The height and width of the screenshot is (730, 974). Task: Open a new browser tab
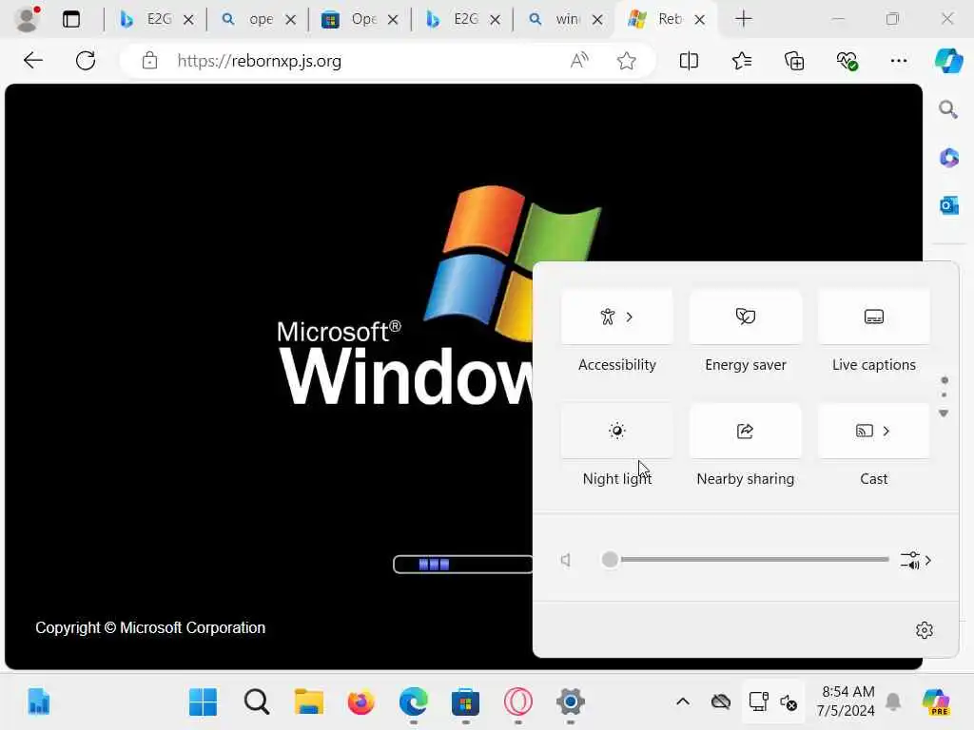pos(743,19)
